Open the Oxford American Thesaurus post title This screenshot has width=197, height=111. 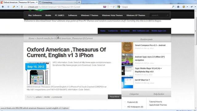(66, 52)
